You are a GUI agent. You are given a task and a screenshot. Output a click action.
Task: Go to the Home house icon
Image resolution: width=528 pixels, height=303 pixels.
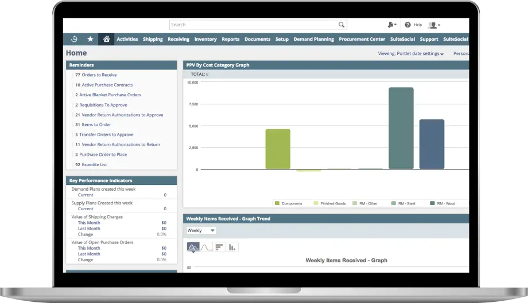coord(106,39)
